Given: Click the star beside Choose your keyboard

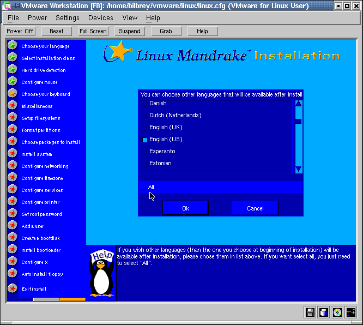Looking at the screenshot, I should pyautogui.click(x=13, y=94).
